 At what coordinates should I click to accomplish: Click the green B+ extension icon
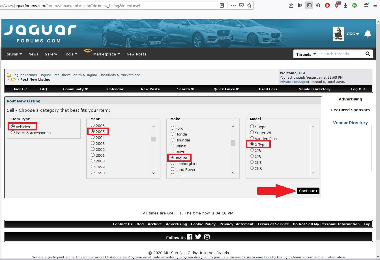pyautogui.click(x=355, y=5)
